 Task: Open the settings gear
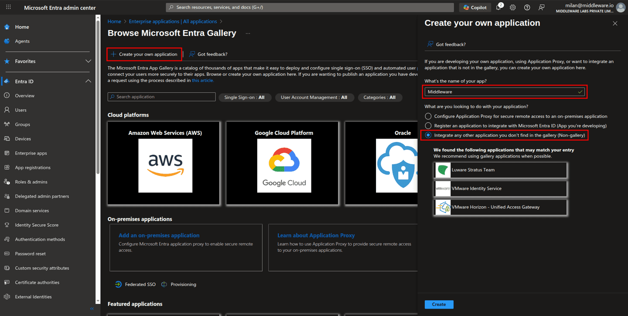click(512, 7)
